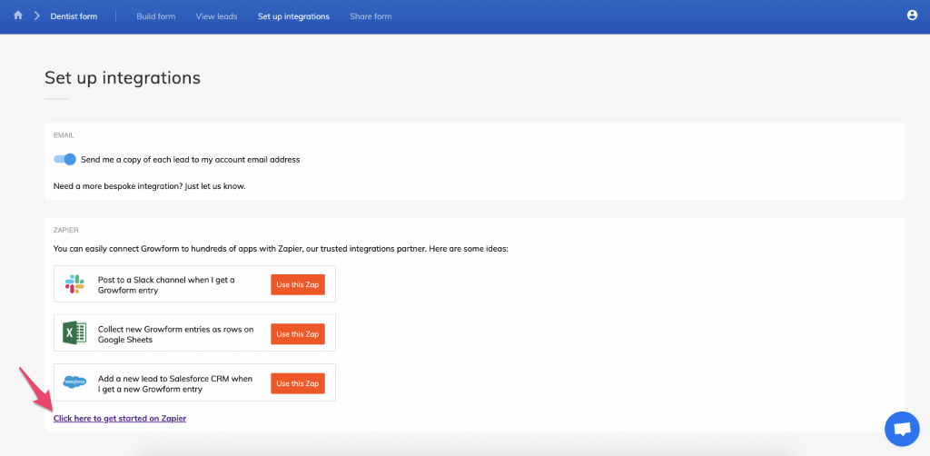Image resolution: width=930 pixels, height=456 pixels.
Task: Open the Dentist form breadcrumb
Action: [x=74, y=16]
